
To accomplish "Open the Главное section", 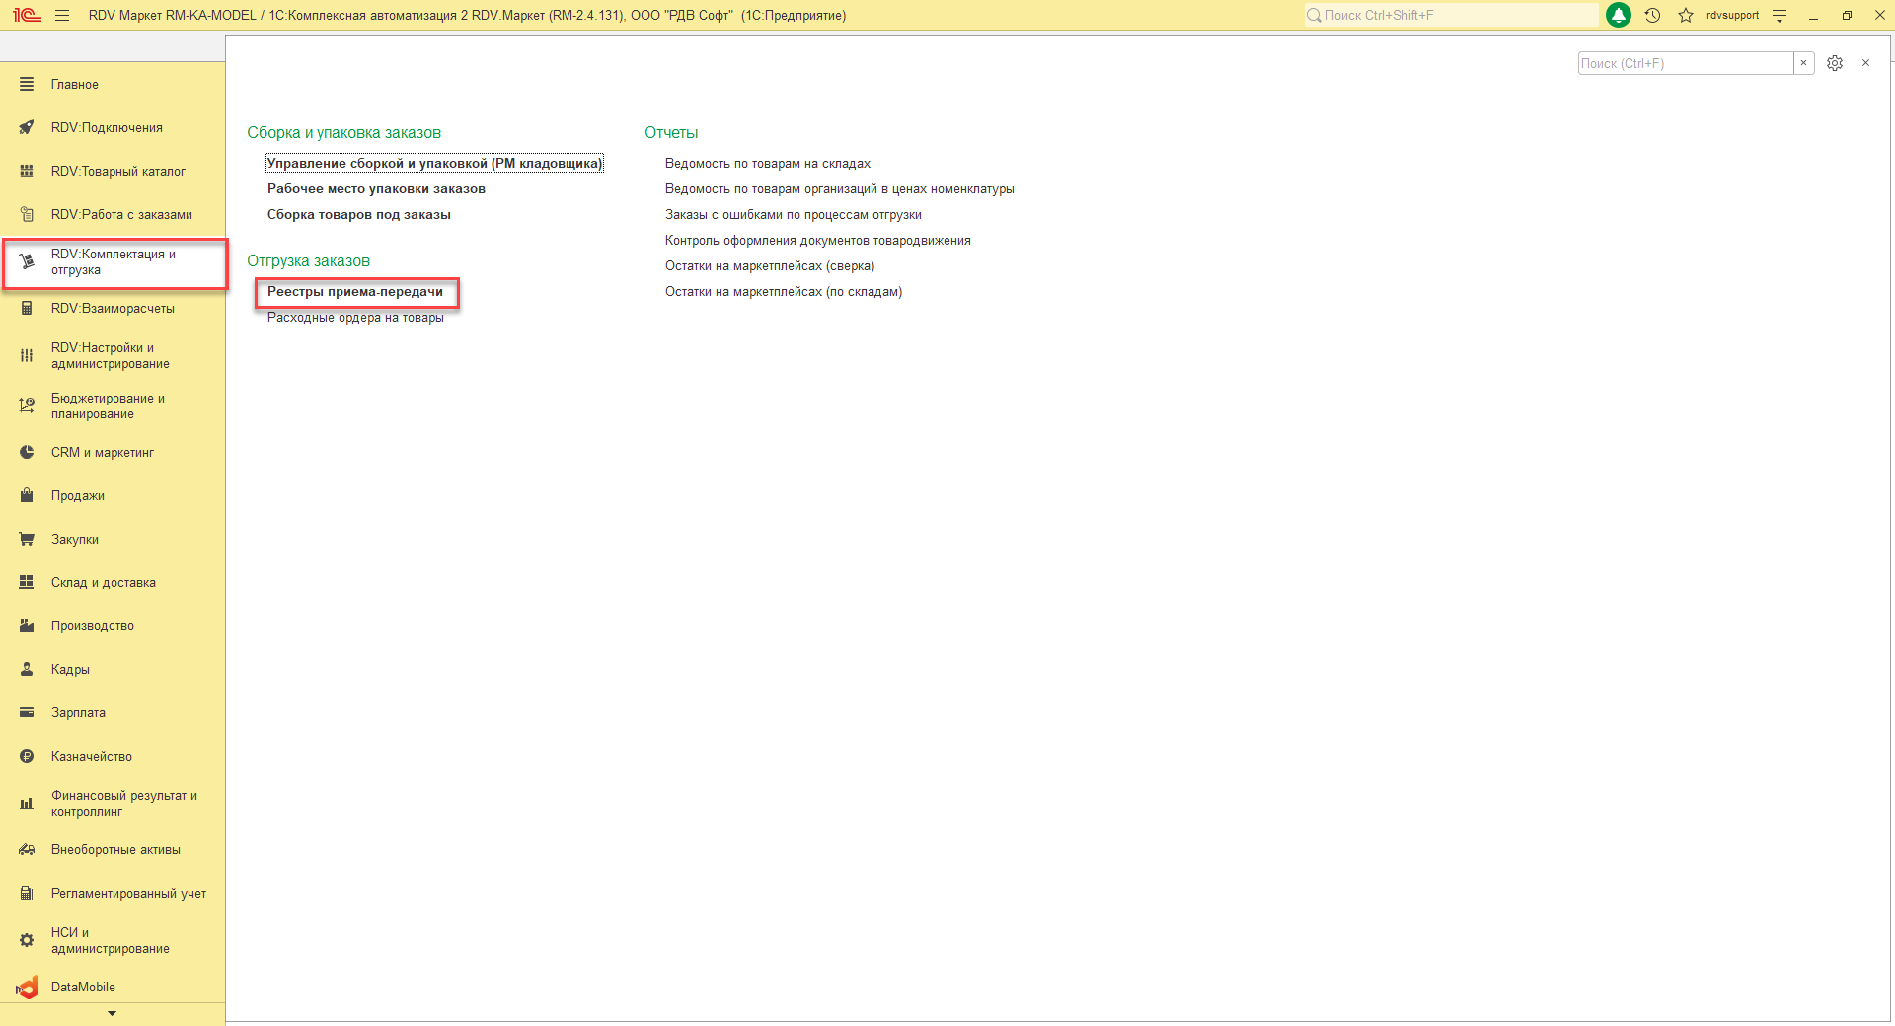I will coord(75,85).
